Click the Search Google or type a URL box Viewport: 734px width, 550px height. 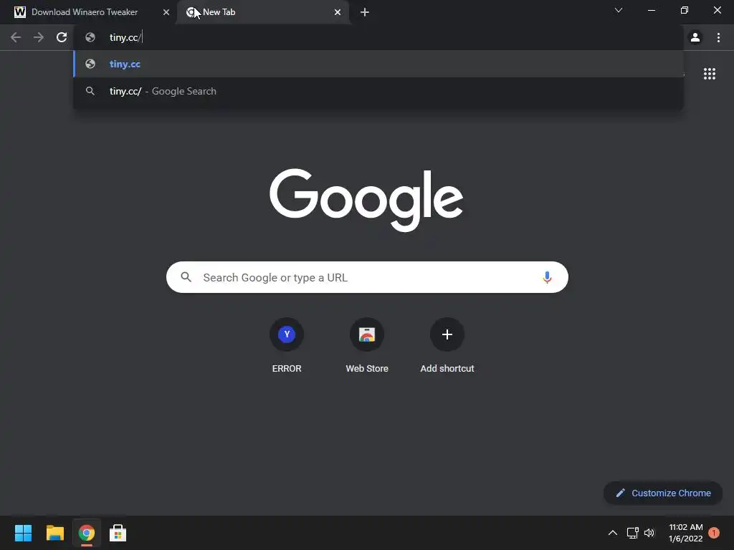click(367, 277)
